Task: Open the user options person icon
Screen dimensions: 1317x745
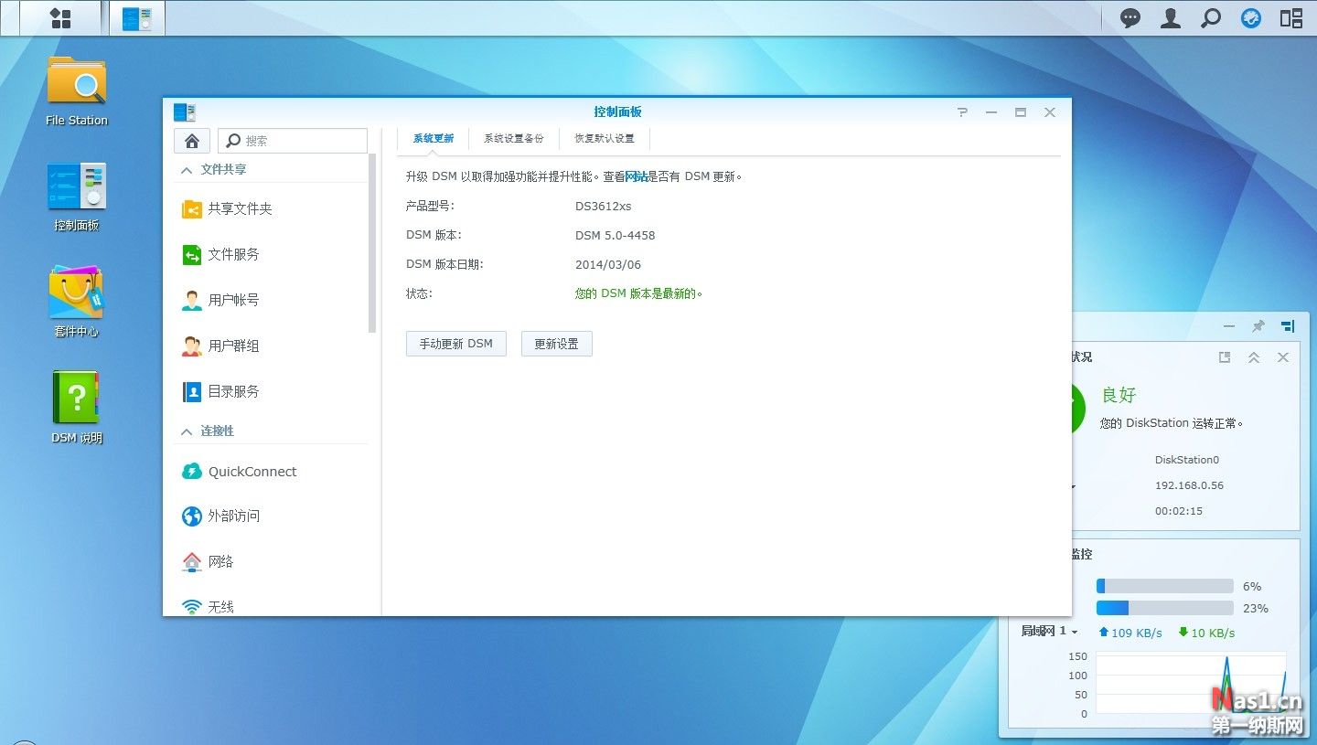Action: click(1170, 18)
